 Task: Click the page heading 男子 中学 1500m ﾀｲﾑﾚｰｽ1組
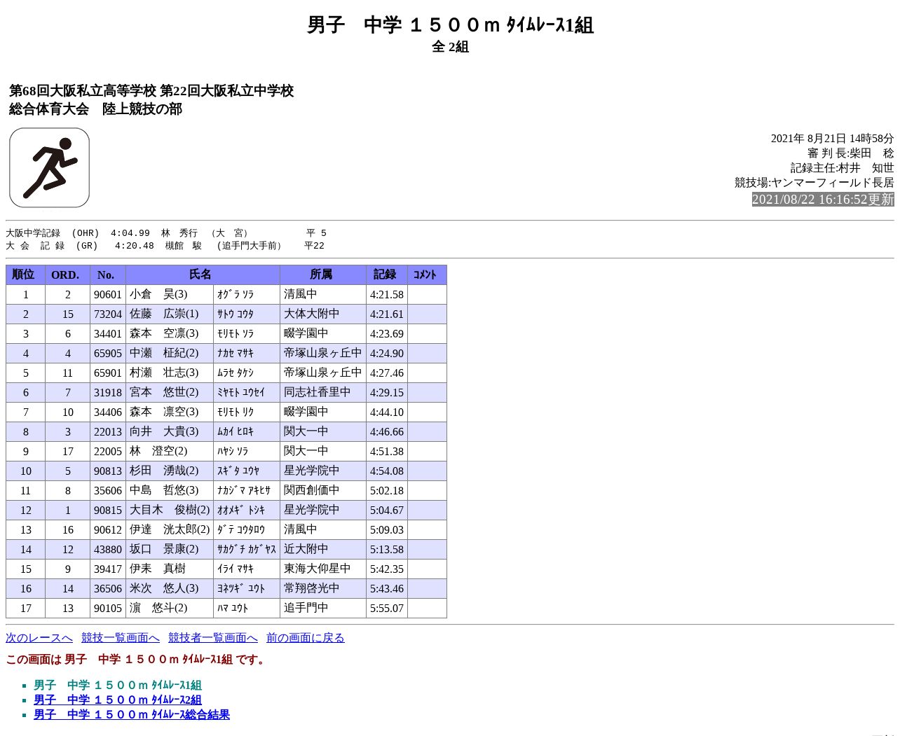pos(450,25)
